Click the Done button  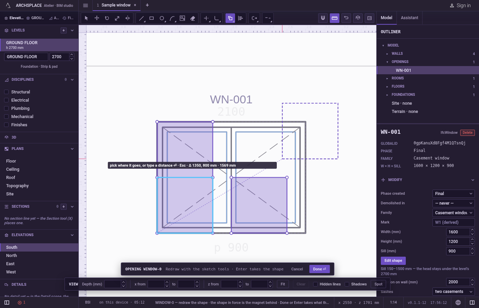(x=320, y=269)
